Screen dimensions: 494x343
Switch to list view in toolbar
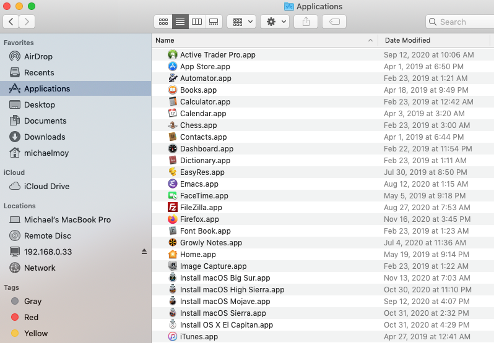(x=180, y=22)
